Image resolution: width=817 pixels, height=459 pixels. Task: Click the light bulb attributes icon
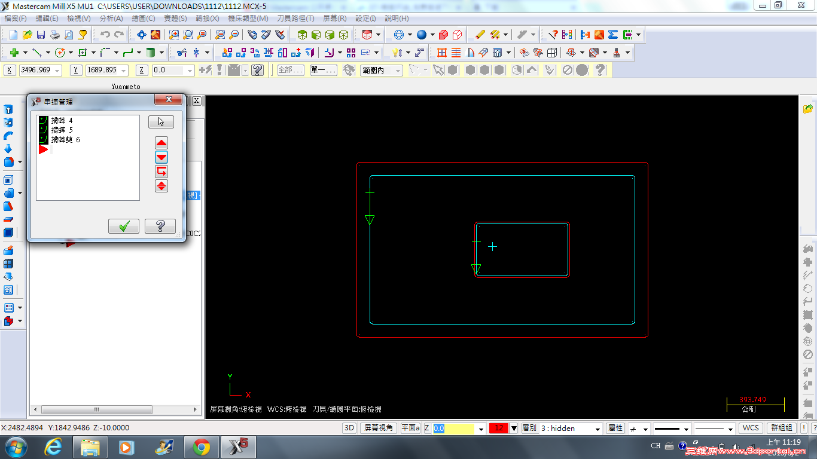[397, 53]
